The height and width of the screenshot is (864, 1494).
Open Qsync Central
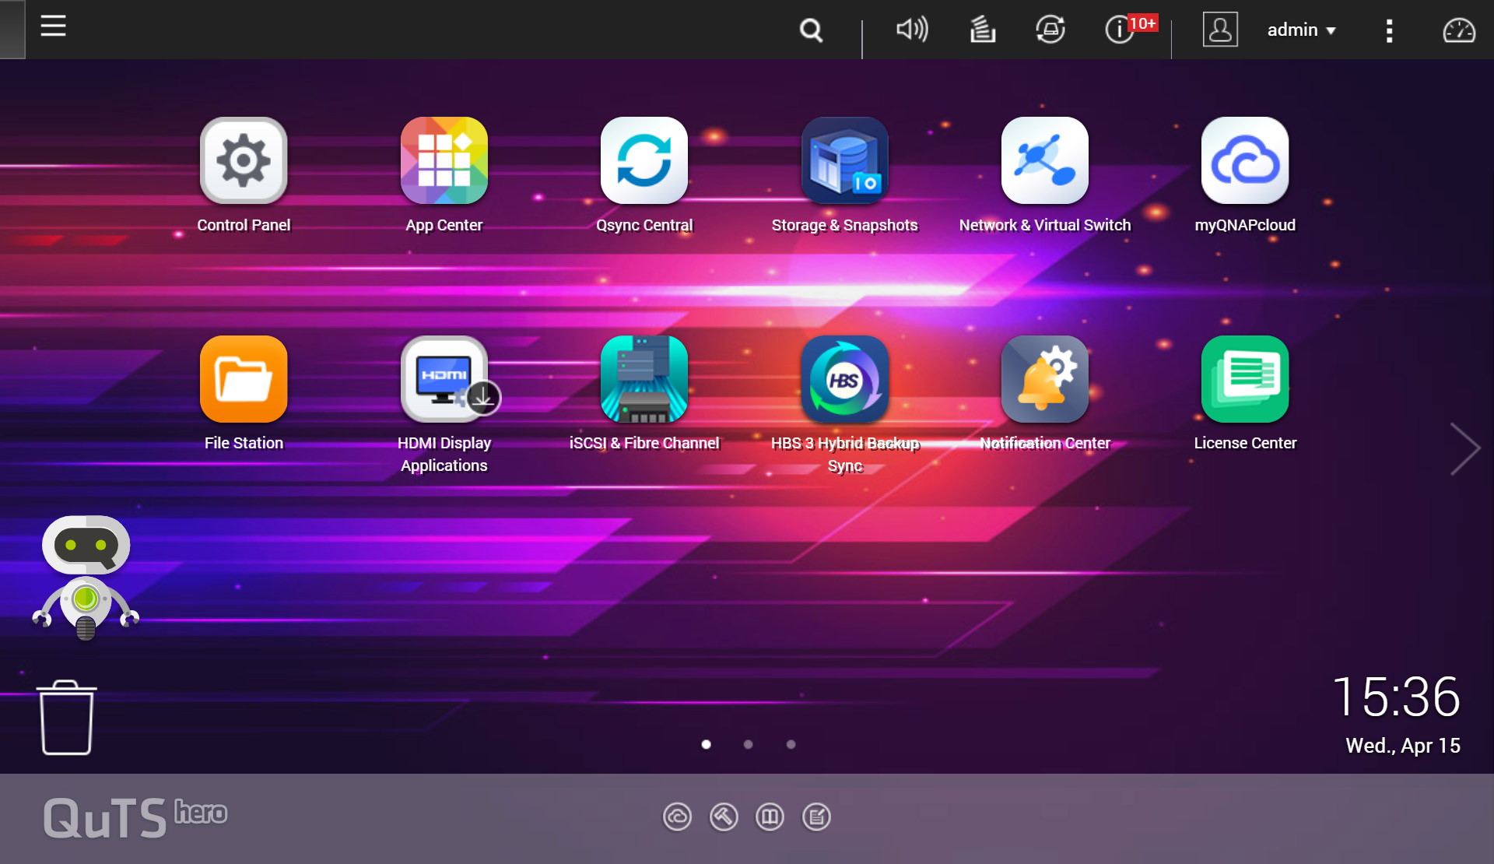click(644, 160)
